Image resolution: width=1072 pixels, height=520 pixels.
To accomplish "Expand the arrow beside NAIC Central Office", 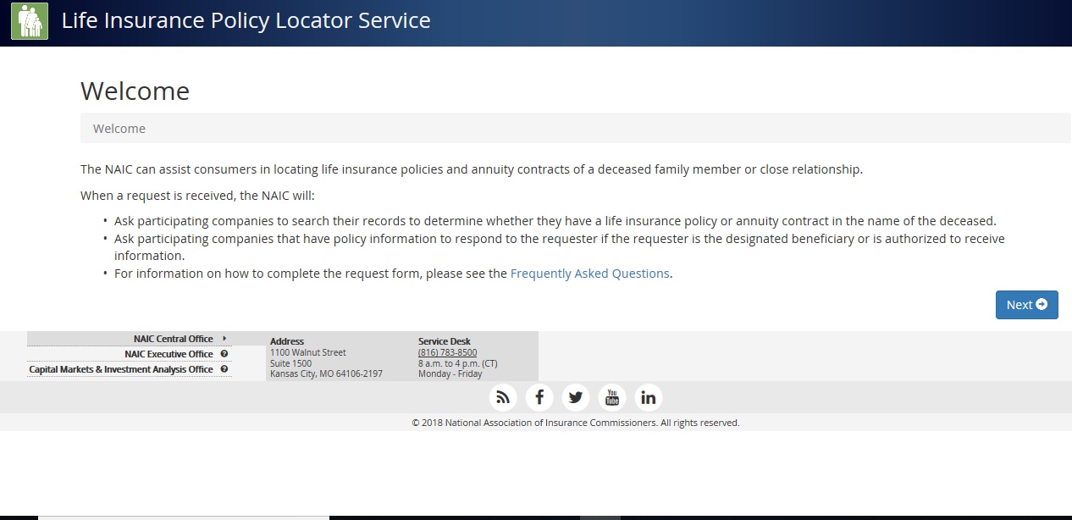I will (224, 339).
